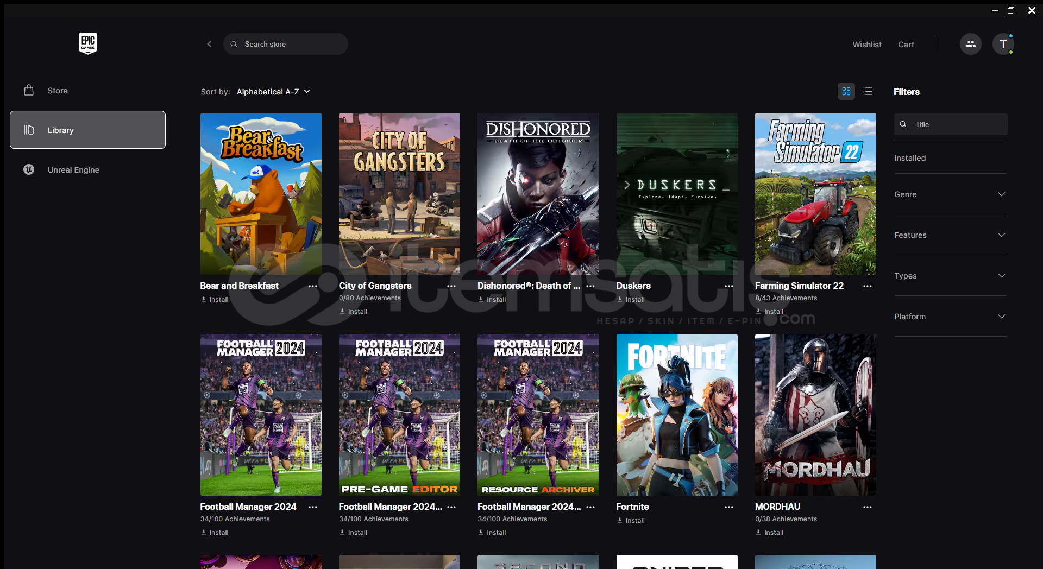Open more options for Bear and Breakfast

tap(313, 286)
